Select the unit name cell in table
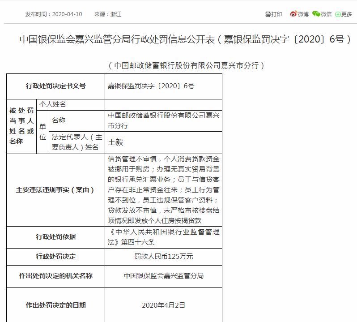 pos(163,120)
